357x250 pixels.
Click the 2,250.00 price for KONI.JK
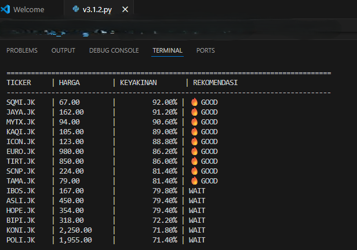[75, 230]
